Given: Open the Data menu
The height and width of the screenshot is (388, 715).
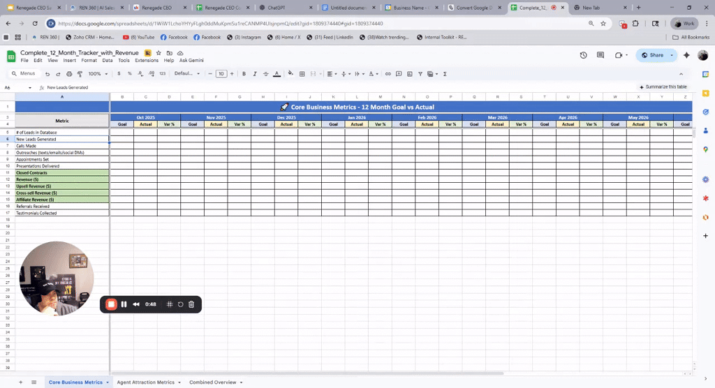Looking at the screenshot, I should tap(107, 60).
